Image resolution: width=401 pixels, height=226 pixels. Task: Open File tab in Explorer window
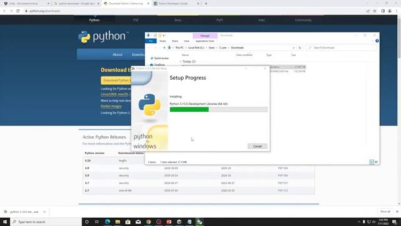(151, 41)
